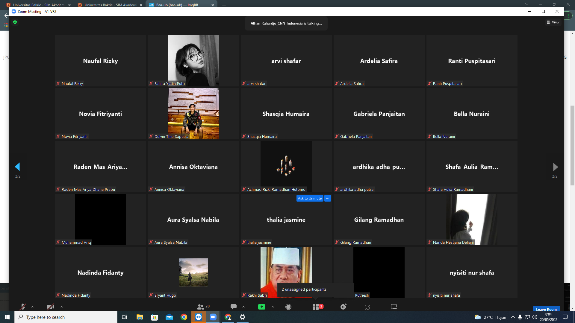
Task: Open Microsoft Store from taskbar
Action: (154, 317)
